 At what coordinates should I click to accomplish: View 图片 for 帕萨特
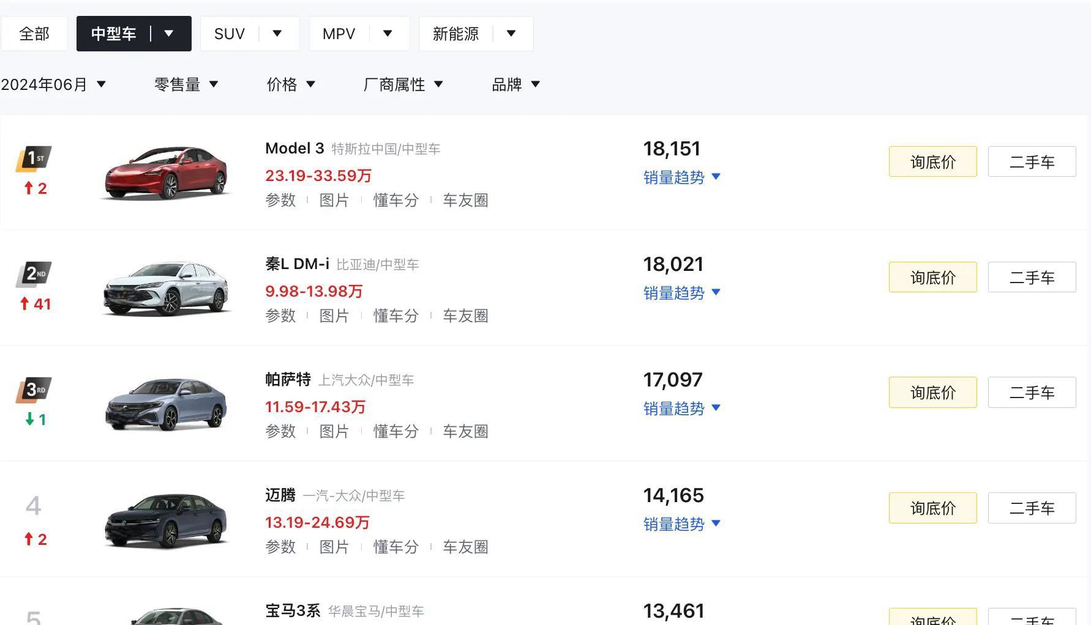point(334,431)
